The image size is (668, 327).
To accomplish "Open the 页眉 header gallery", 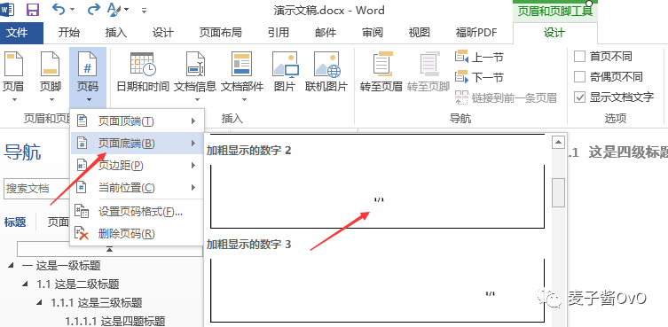I will point(12,76).
